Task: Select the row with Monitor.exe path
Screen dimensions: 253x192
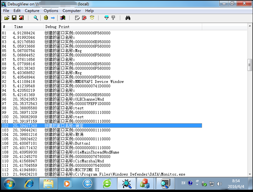Action: tap(102, 174)
